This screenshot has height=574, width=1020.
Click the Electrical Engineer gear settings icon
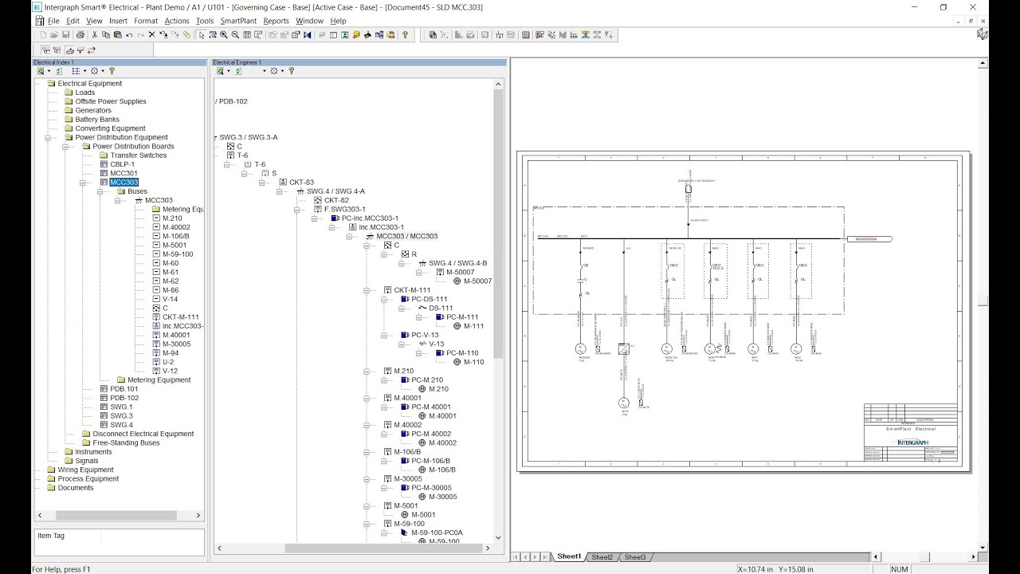tap(273, 71)
